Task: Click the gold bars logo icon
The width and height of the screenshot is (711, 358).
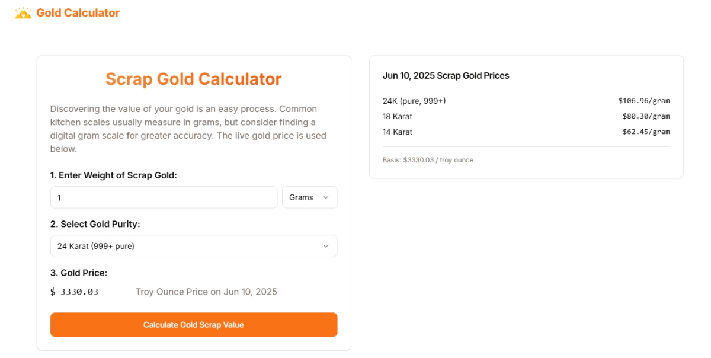Action: [x=23, y=13]
